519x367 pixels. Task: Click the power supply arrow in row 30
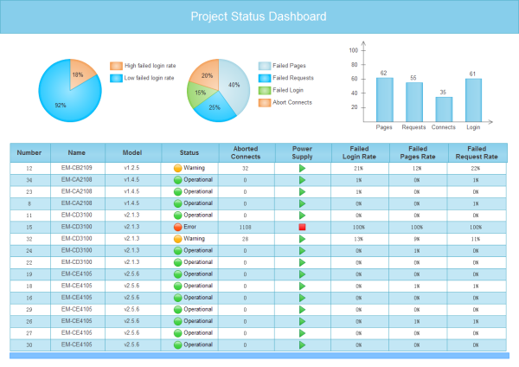coord(302,344)
